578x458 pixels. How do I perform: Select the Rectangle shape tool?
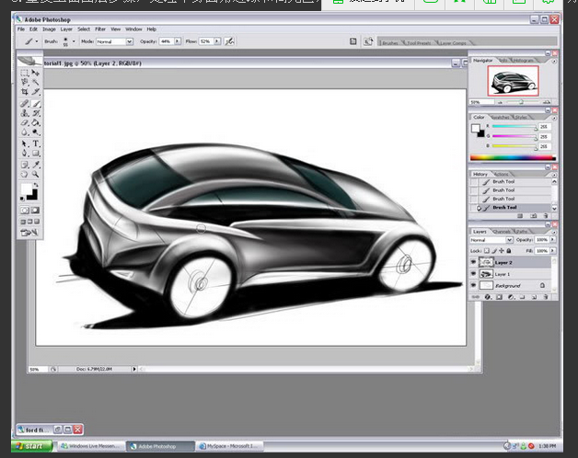[35, 153]
